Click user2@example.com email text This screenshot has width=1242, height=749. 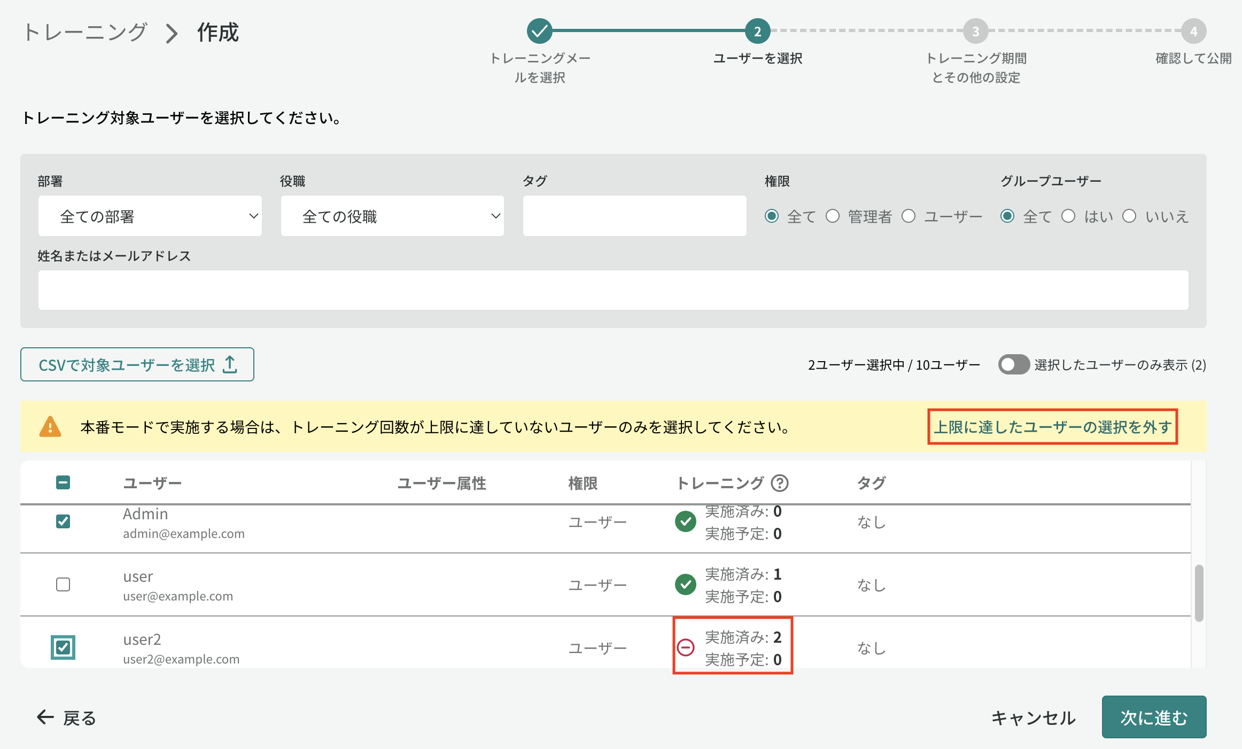pos(181,659)
